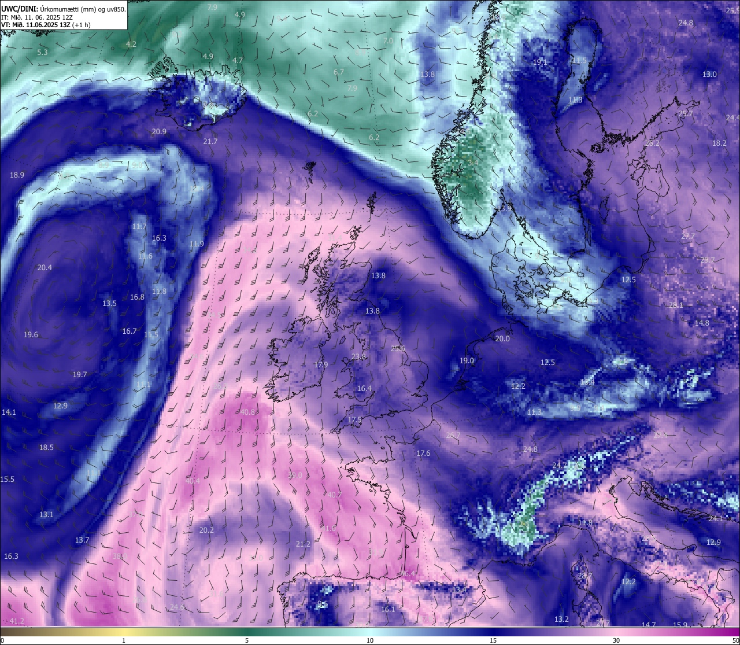Click the 25.6 value over England
Viewport: 740px width, 645px height.
click(398, 348)
